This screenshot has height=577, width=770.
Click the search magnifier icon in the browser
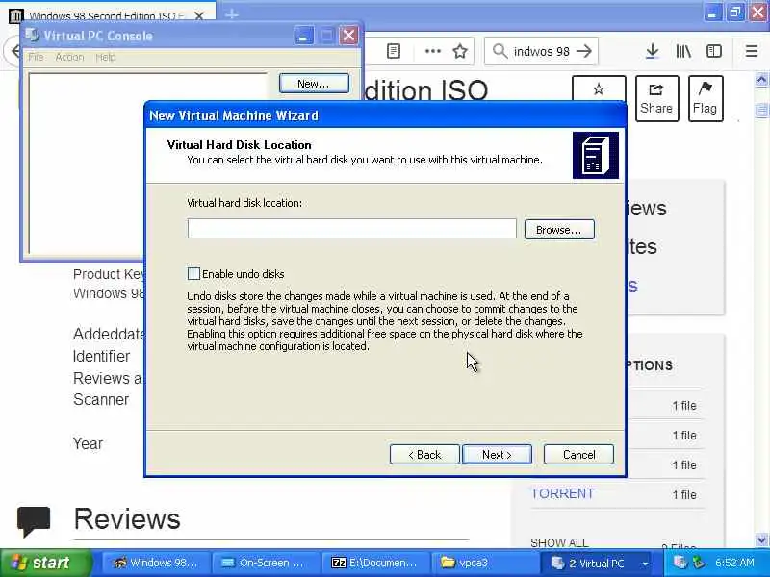pyautogui.click(x=500, y=51)
